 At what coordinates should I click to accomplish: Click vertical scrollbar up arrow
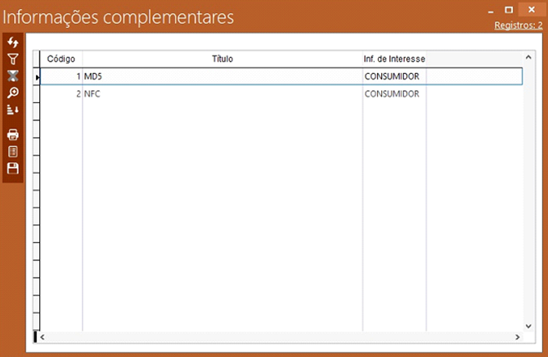528,57
